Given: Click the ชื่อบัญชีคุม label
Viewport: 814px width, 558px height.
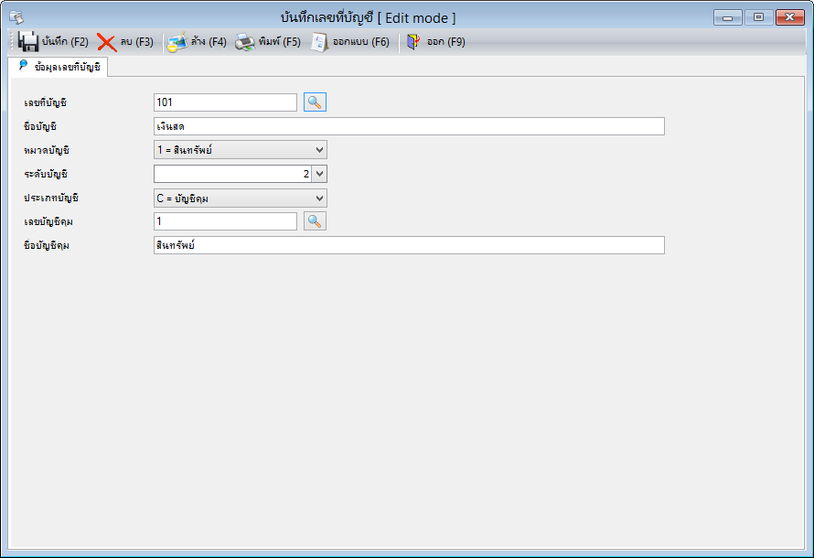Looking at the screenshot, I should tap(47, 245).
